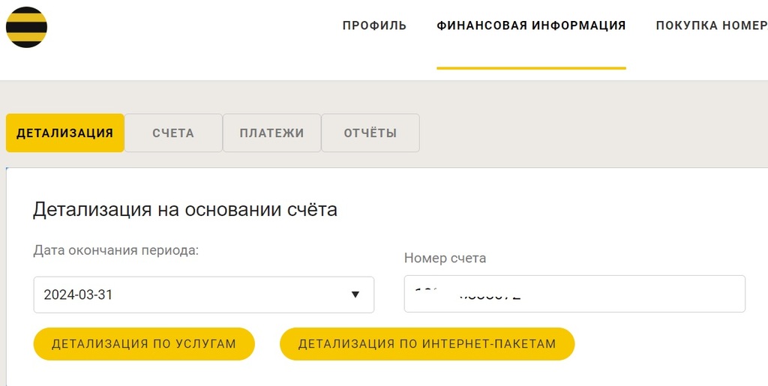Image resolution: width=768 pixels, height=386 pixels.
Task: Click yellow underline below Финансовая информация
Action: tap(531, 68)
